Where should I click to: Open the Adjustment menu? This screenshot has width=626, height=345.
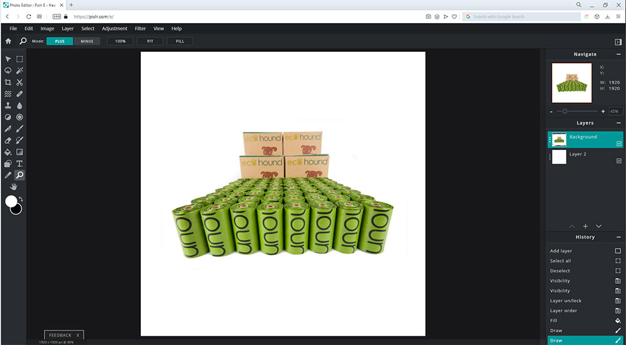tap(115, 29)
